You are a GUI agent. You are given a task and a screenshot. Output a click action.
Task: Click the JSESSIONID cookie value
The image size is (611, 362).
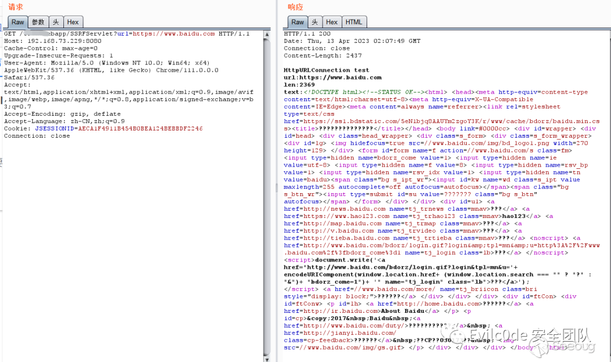click(x=140, y=128)
